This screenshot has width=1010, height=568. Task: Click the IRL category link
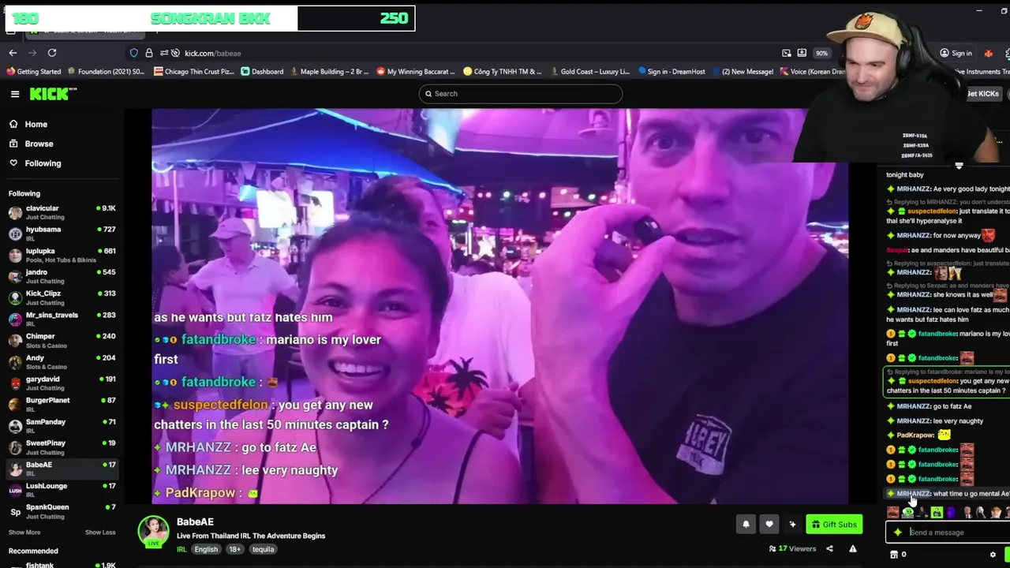(x=181, y=549)
